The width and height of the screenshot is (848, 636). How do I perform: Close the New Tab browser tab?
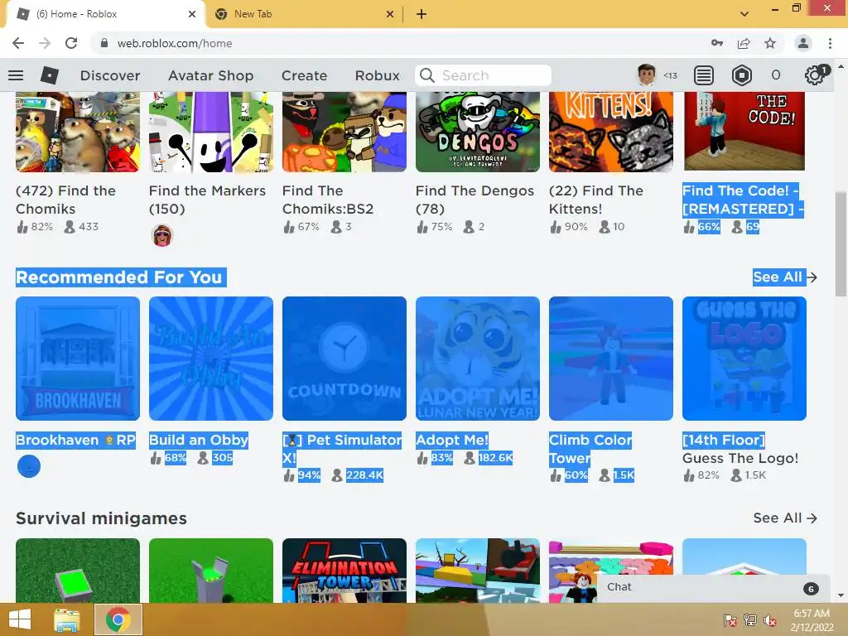pyautogui.click(x=390, y=14)
